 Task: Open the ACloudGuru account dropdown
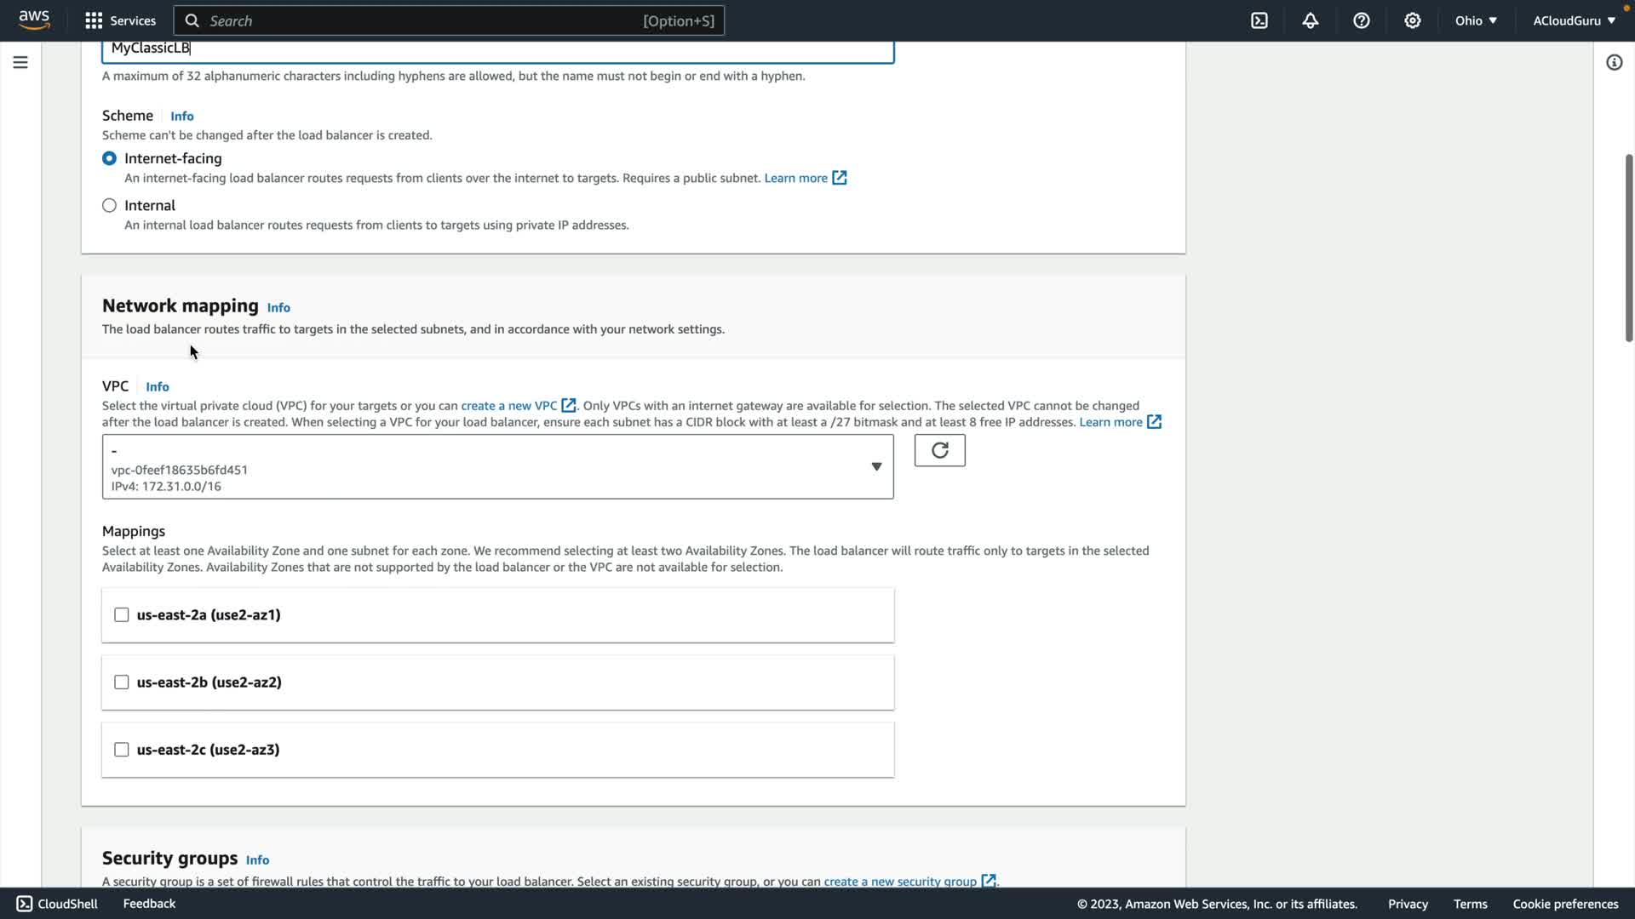point(1574,20)
